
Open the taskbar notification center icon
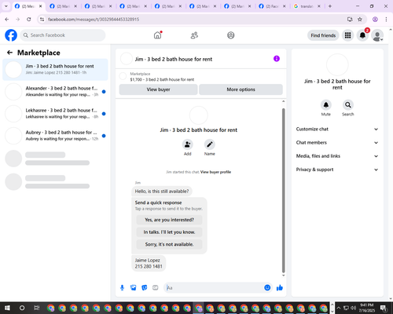pyautogui.click(x=384, y=308)
